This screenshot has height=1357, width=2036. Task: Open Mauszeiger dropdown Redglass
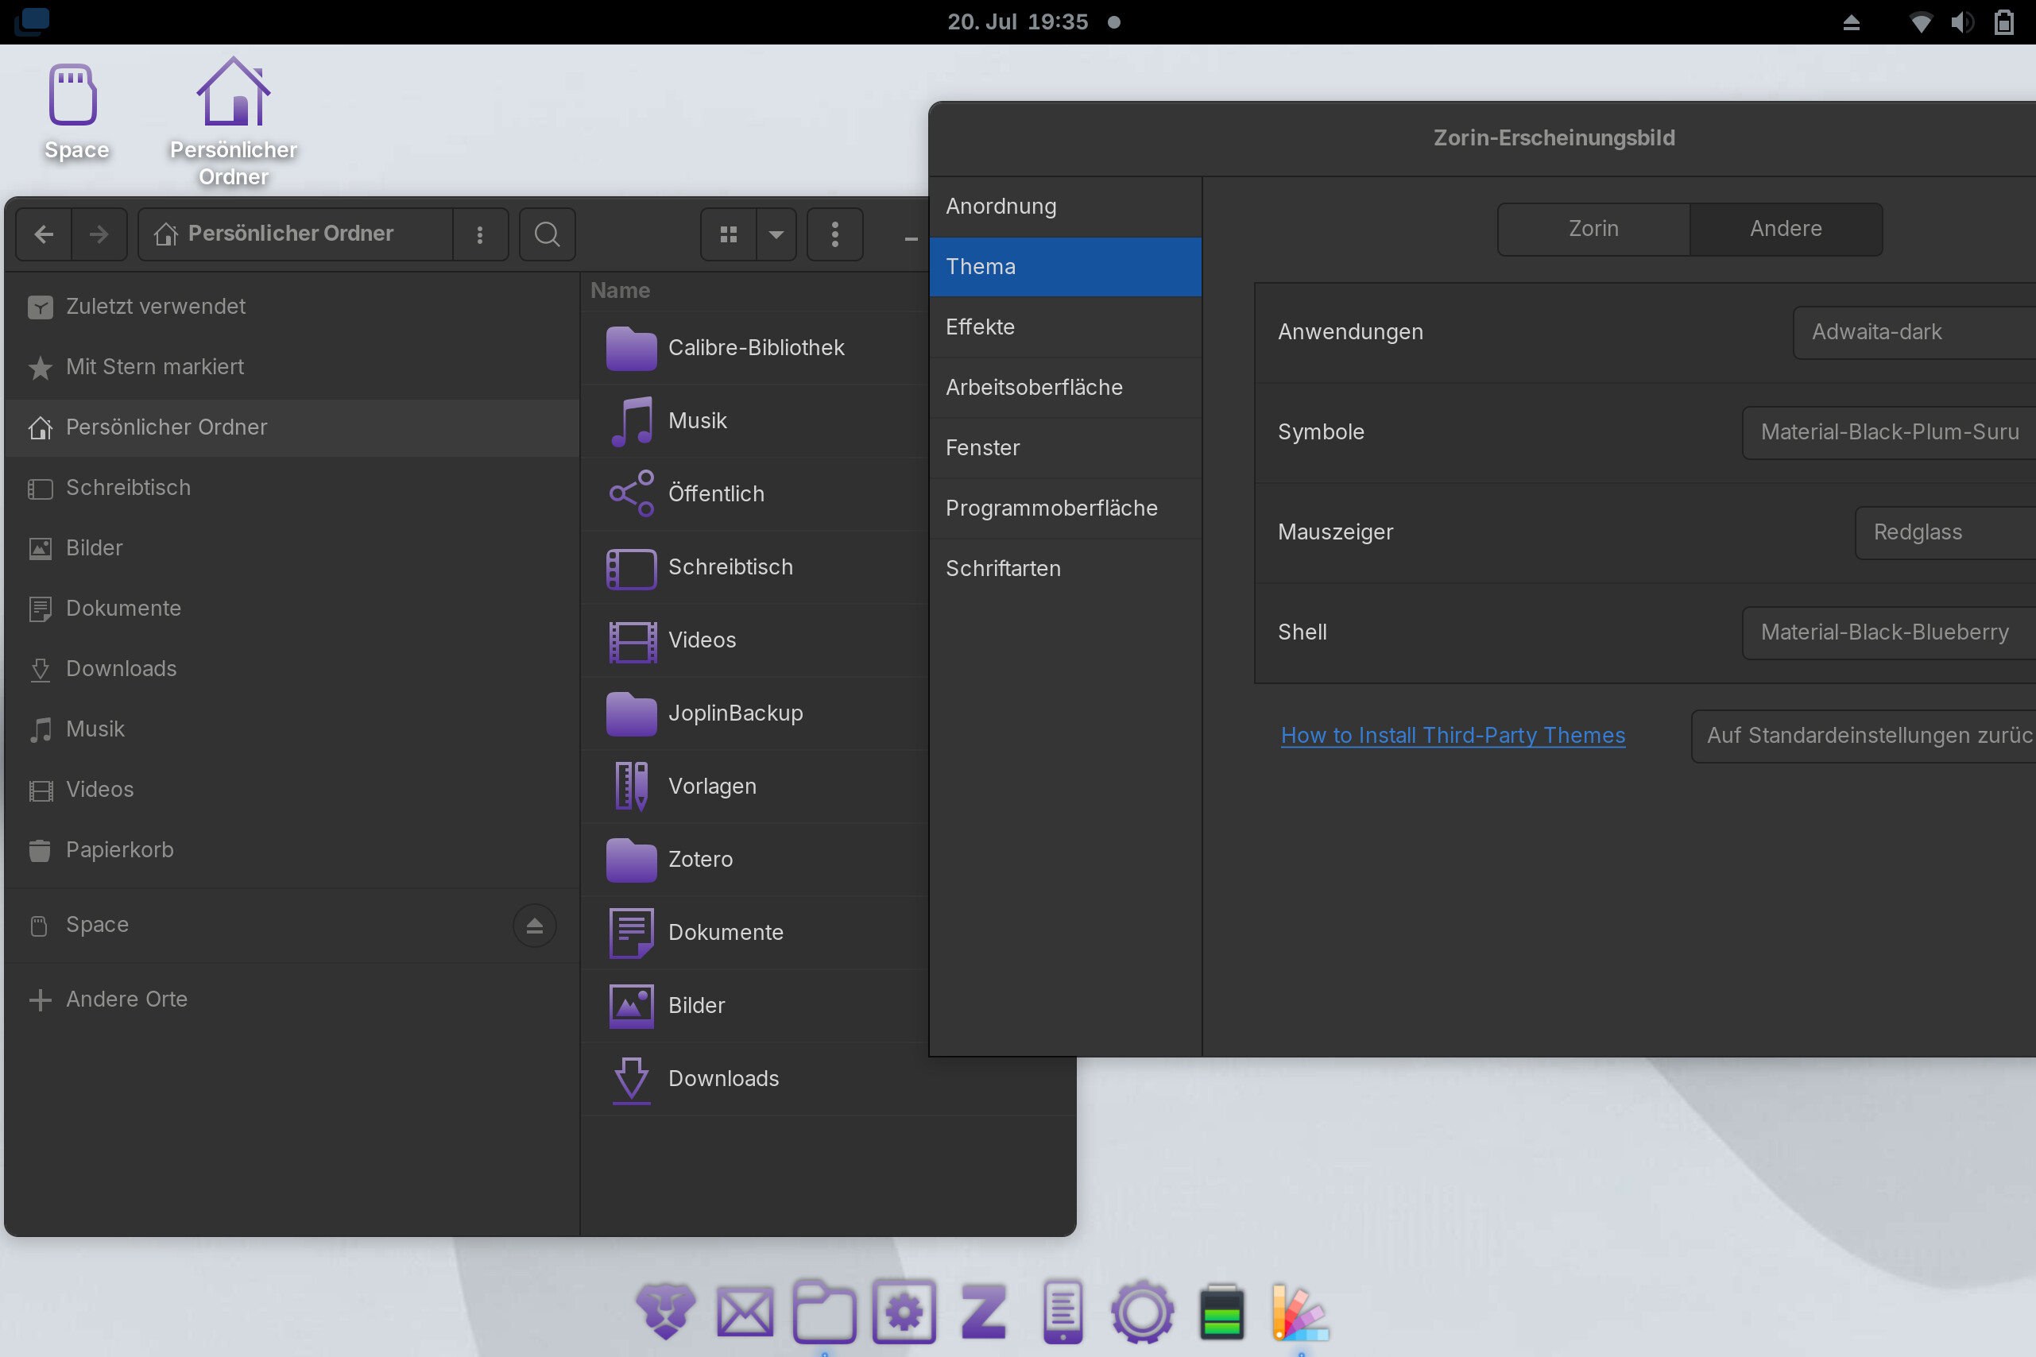pos(1945,532)
